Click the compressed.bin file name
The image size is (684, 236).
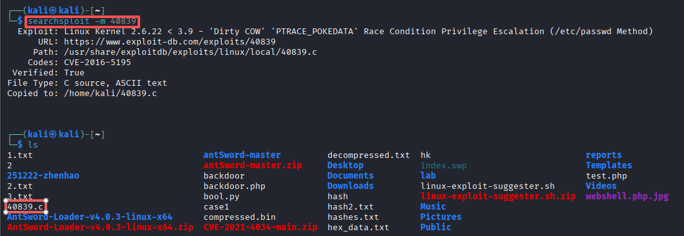[x=240, y=217]
